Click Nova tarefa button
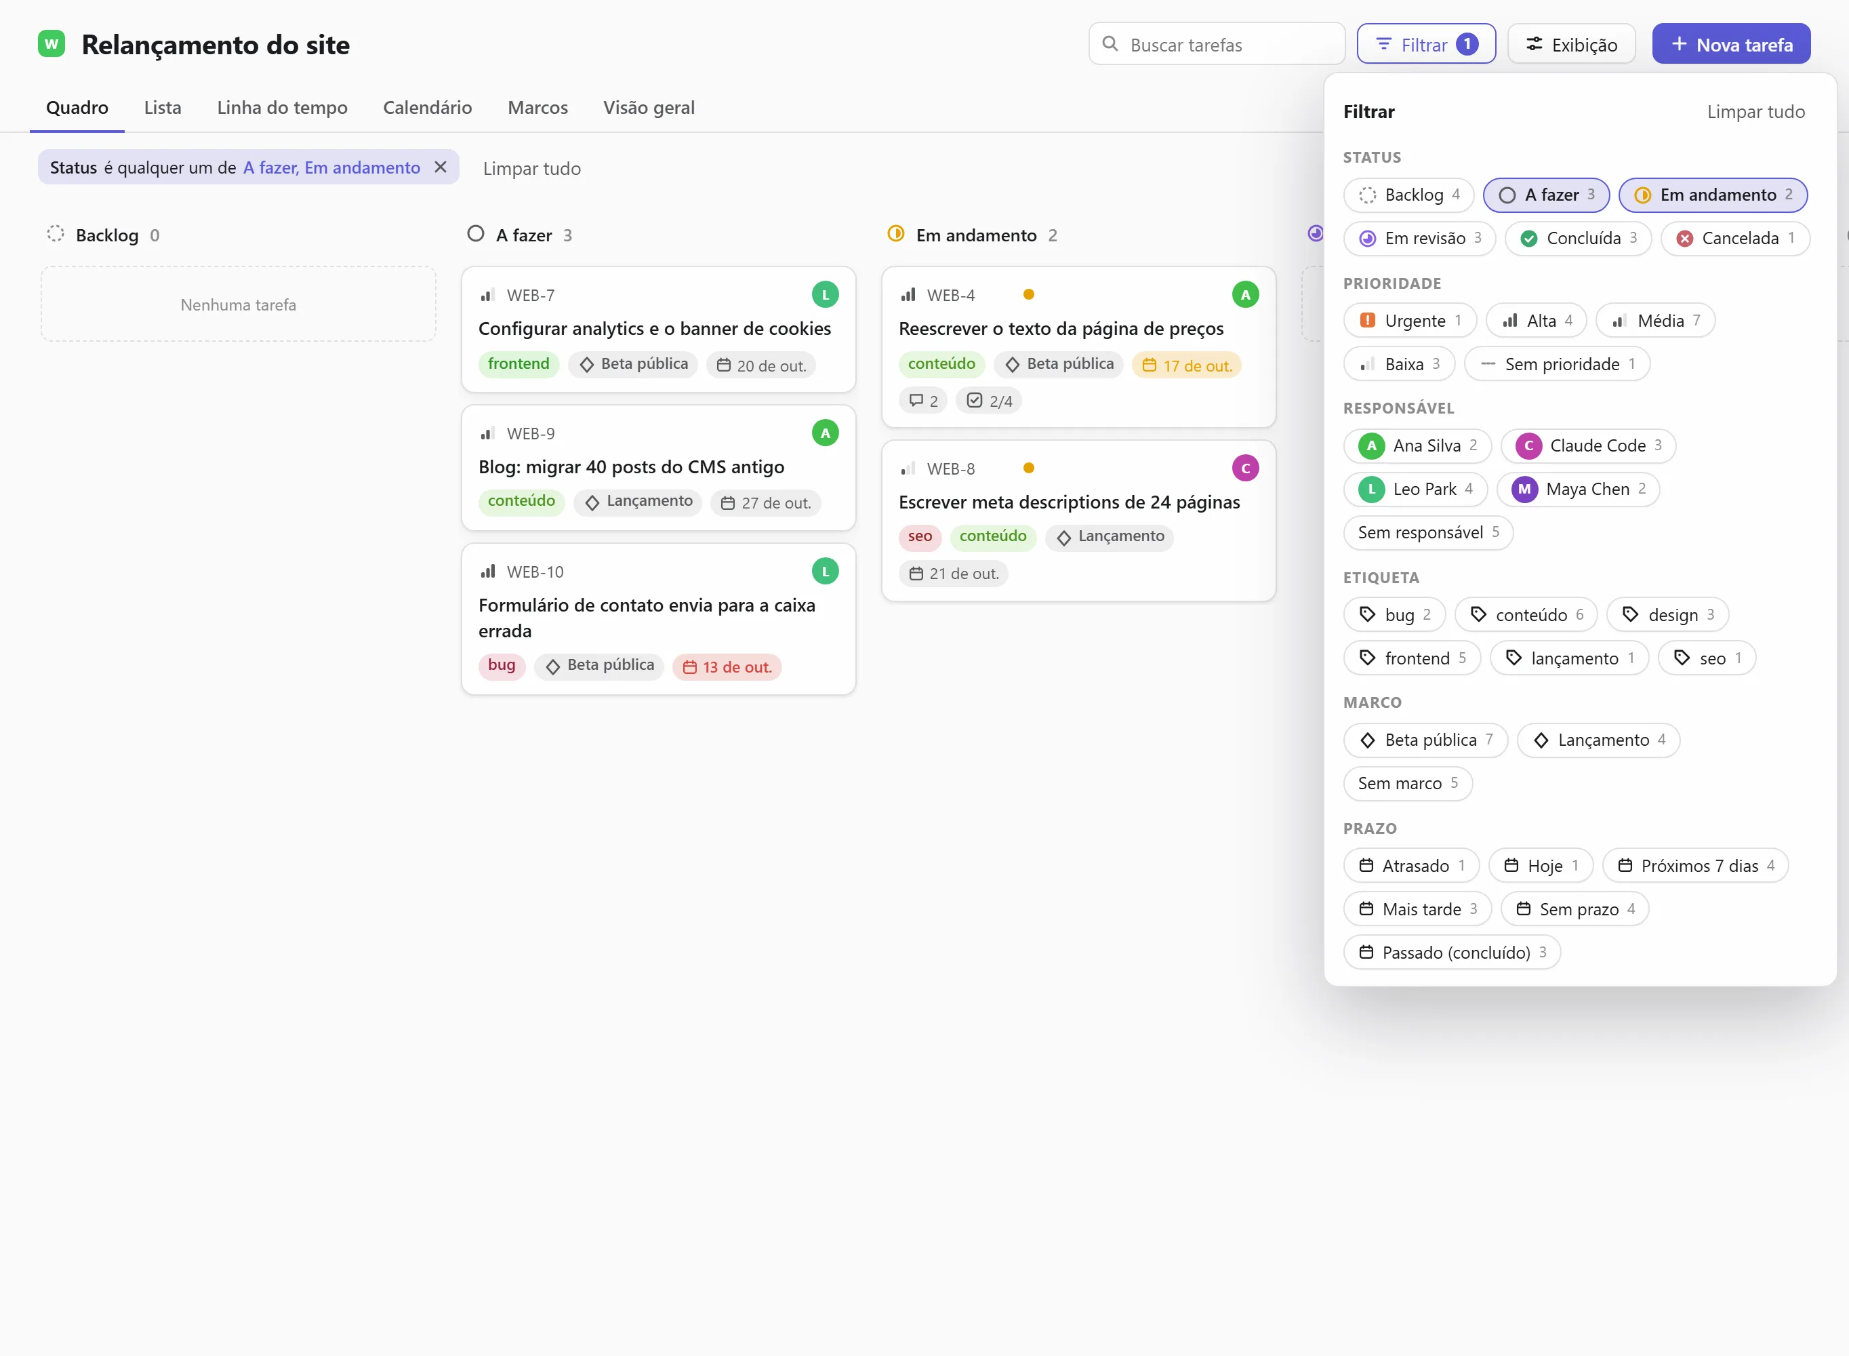This screenshot has height=1356, width=1849. tap(1731, 44)
